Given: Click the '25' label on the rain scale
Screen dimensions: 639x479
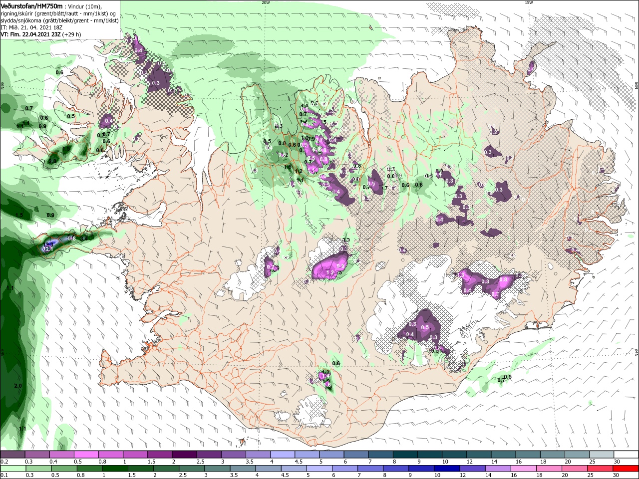Looking at the screenshot, I should pyautogui.click(x=591, y=475).
